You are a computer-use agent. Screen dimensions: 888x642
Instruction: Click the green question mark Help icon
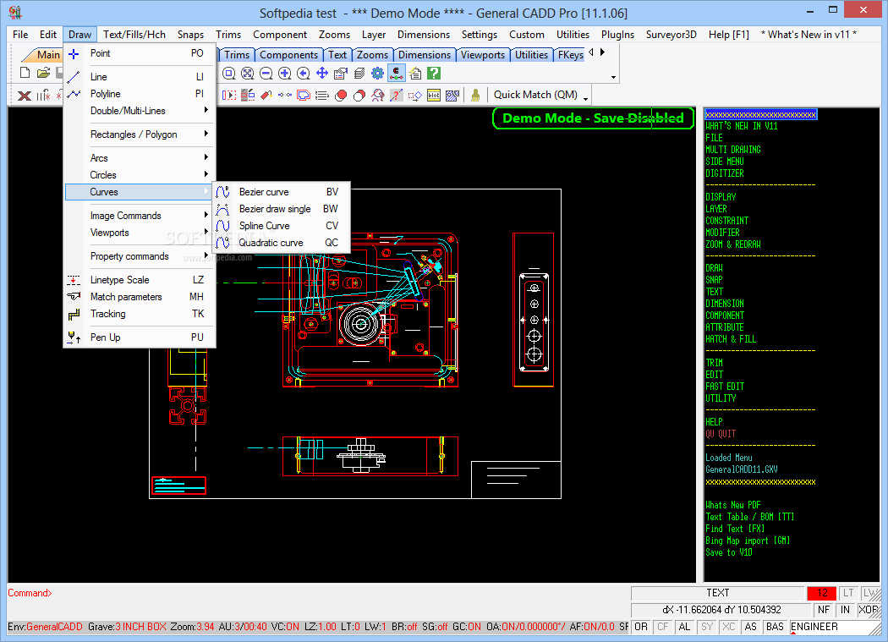(x=434, y=73)
